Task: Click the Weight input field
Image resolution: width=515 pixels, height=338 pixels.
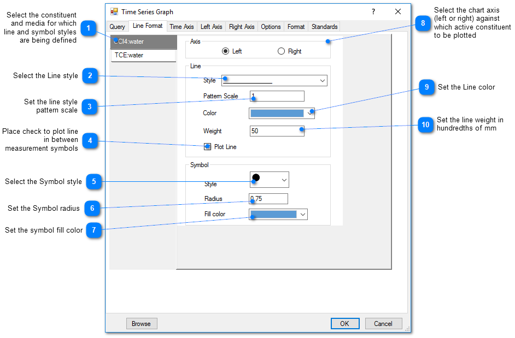Action: coord(277,131)
